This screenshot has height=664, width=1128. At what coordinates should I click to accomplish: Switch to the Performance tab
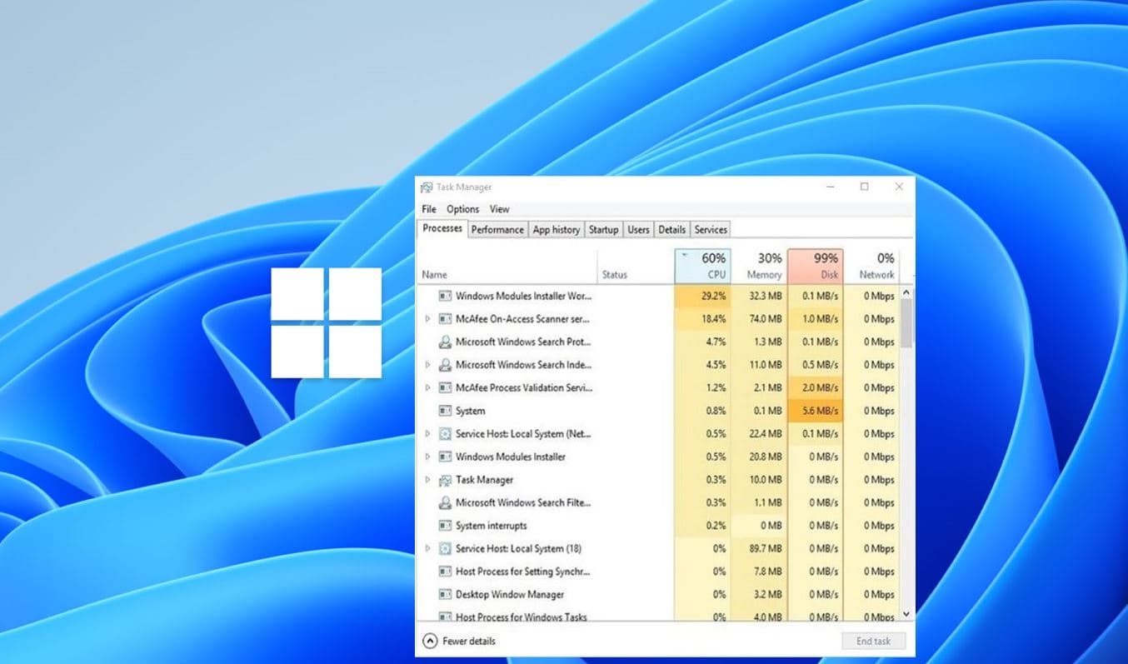tap(497, 230)
